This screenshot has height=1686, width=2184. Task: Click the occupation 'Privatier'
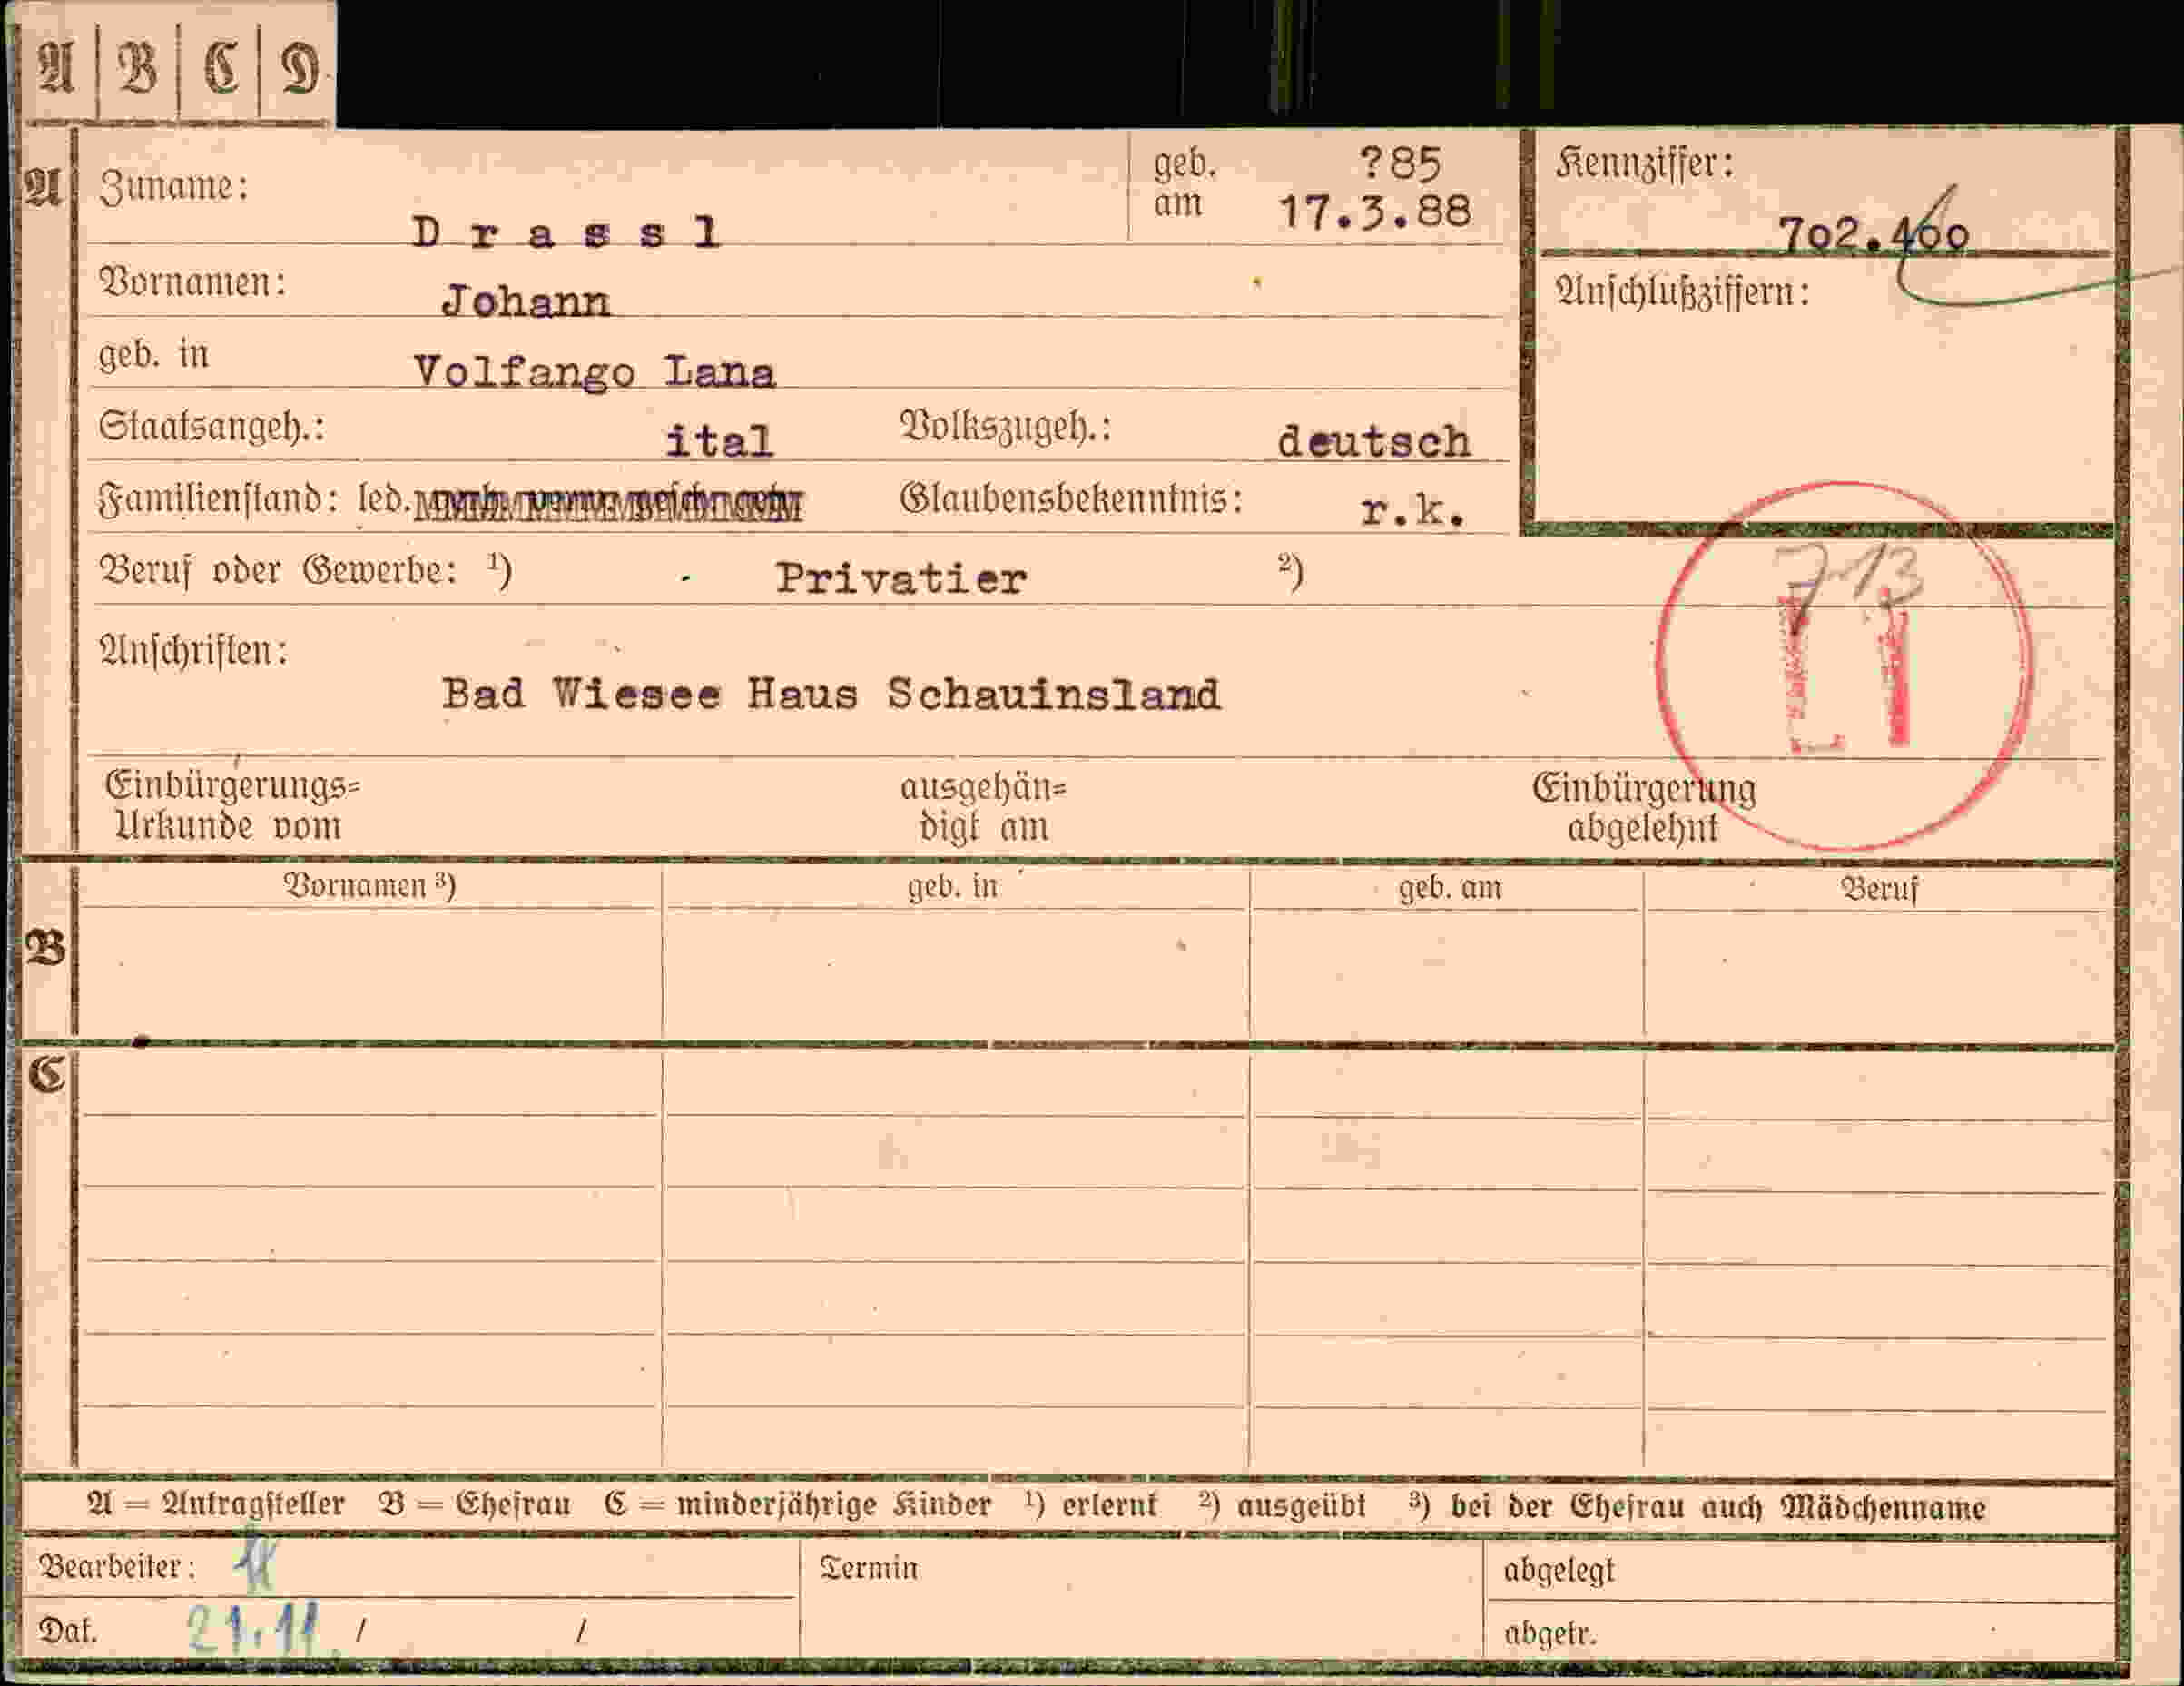901,578
